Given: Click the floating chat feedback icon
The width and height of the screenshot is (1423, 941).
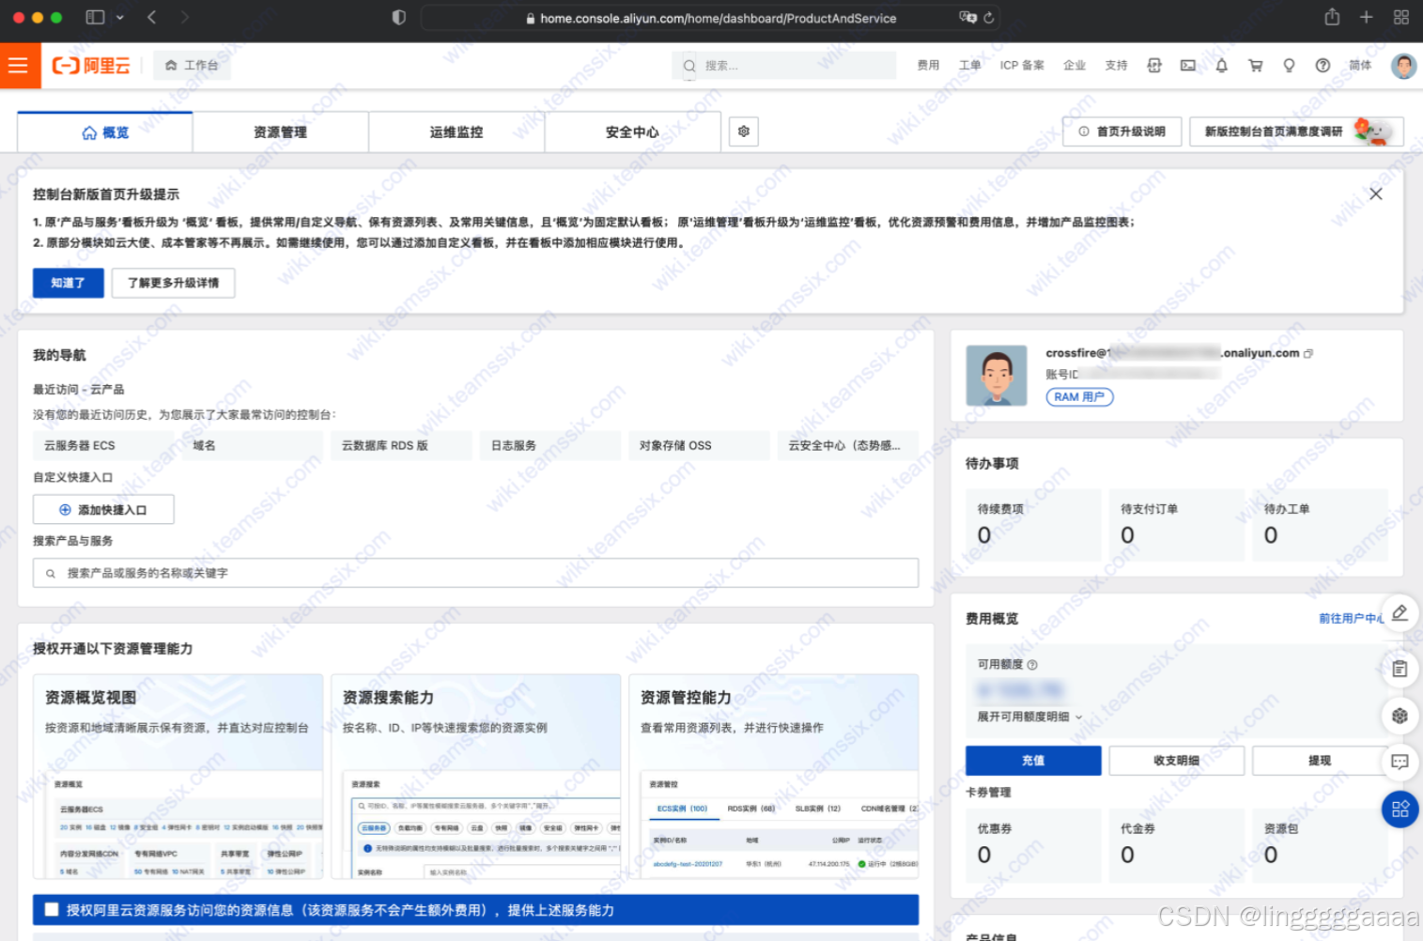Looking at the screenshot, I should pyautogui.click(x=1400, y=762).
